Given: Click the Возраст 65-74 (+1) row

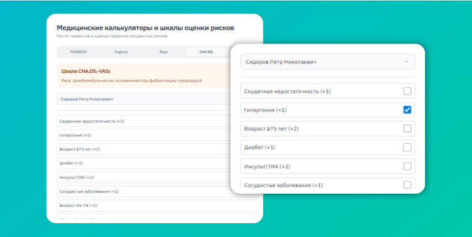Looking at the screenshot, I should (158, 206).
